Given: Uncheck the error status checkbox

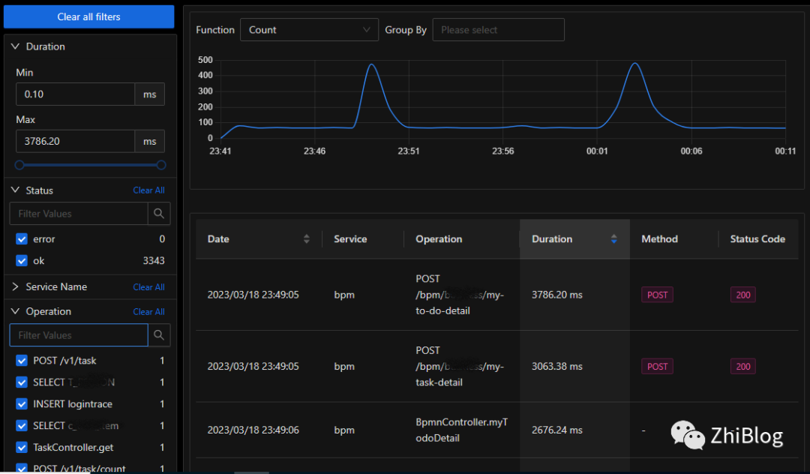Looking at the screenshot, I should click(x=22, y=239).
